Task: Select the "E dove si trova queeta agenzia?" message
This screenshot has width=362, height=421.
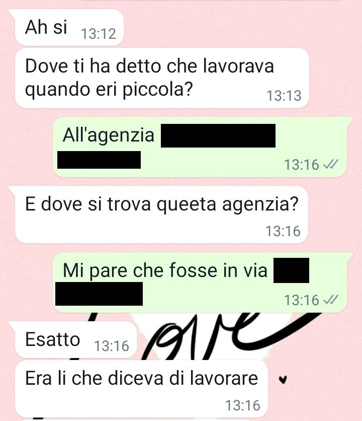Action: [x=161, y=215]
